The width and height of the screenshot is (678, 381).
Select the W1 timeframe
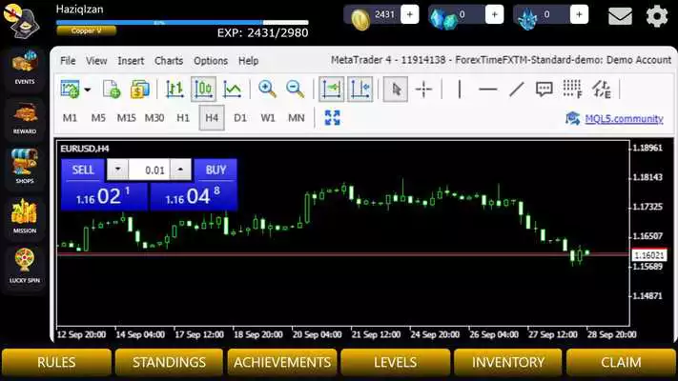tap(268, 118)
